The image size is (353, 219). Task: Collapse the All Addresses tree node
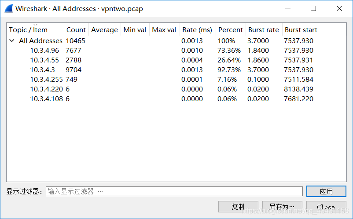pyautogui.click(x=12, y=41)
